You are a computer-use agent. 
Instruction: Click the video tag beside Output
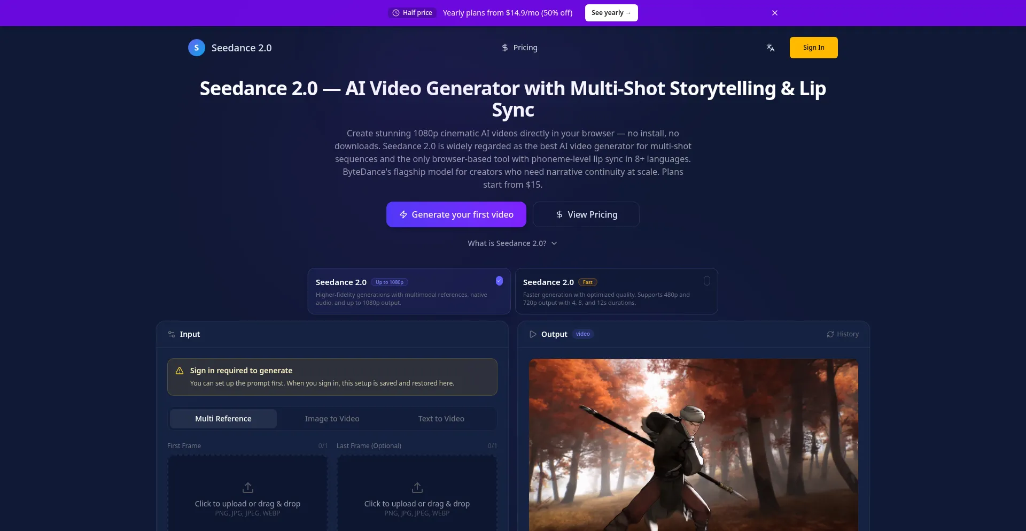[583, 334]
